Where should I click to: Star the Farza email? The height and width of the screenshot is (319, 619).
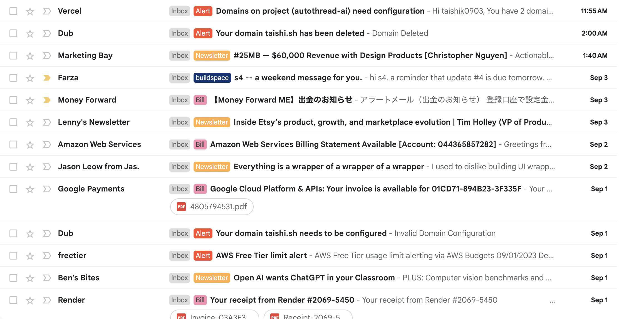[30, 78]
